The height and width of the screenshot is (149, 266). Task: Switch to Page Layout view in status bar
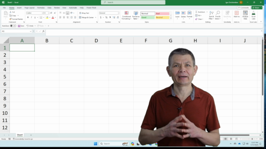pos(231,139)
